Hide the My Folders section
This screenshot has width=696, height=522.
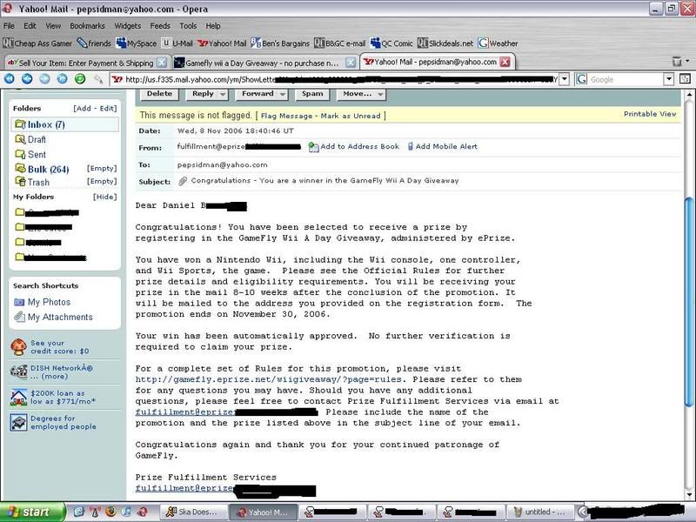[104, 197]
